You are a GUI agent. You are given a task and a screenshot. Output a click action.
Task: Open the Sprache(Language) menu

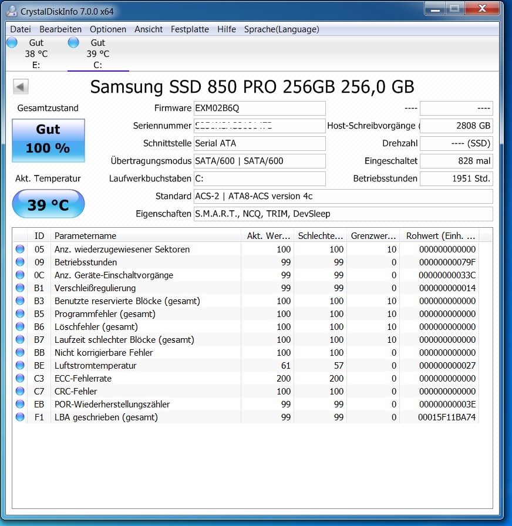(281, 29)
